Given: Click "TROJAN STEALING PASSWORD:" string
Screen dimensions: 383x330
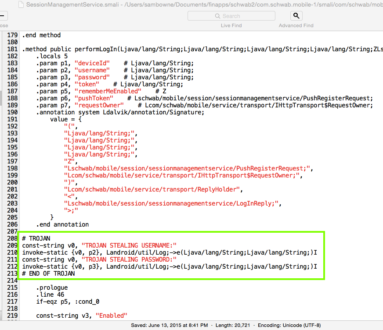Looking at the screenshot, I should 129,259.
